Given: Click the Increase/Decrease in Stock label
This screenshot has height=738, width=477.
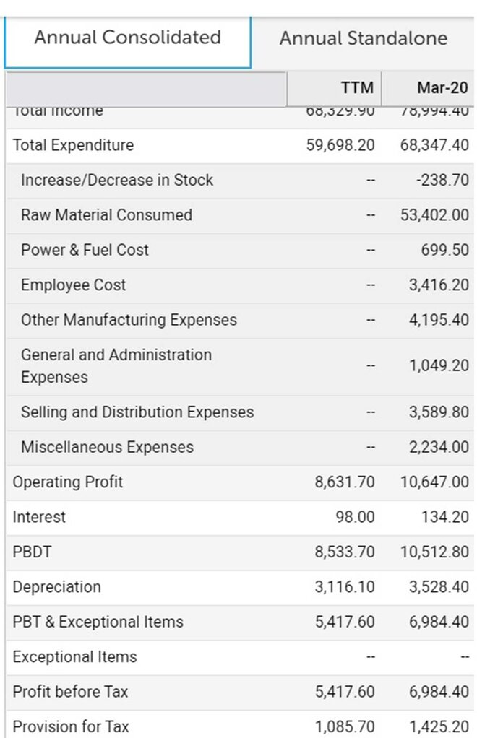Looking at the screenshot, I should 117,180.
